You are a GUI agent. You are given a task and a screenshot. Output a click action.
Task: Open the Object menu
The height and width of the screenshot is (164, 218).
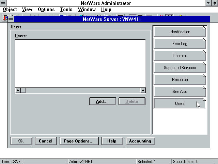(x=10, y=10)
